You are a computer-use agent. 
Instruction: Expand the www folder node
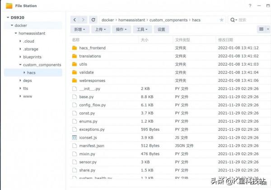[x=20, y=96]
